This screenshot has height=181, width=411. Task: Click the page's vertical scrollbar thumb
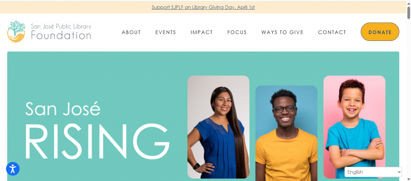[x=409, y=12]
